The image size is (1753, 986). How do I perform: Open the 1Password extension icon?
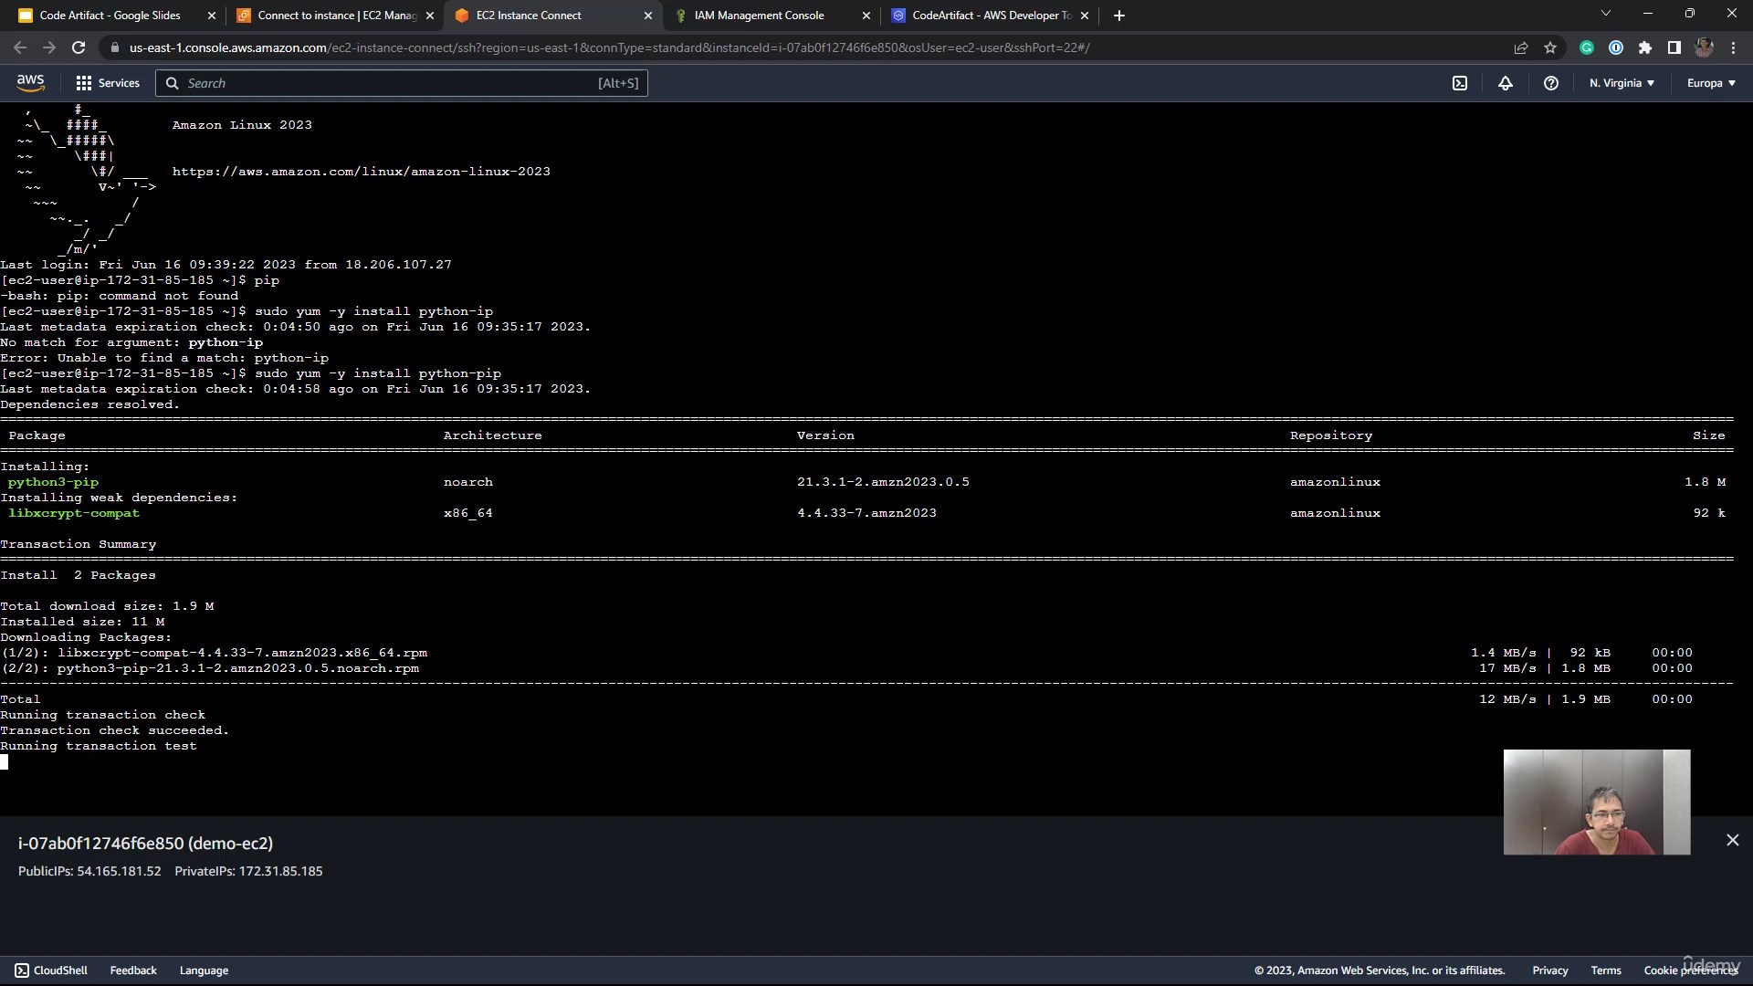(x=1616, y=47)
